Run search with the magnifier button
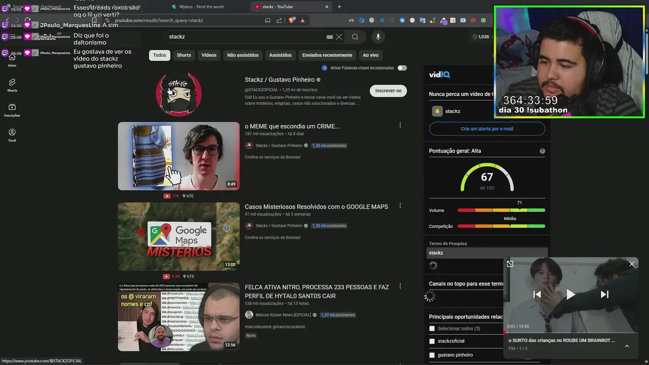 tap(355, 37)
